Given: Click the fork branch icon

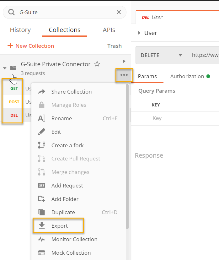Looking at the screenshot, I should pyautogui.click(x=41, y=145).
